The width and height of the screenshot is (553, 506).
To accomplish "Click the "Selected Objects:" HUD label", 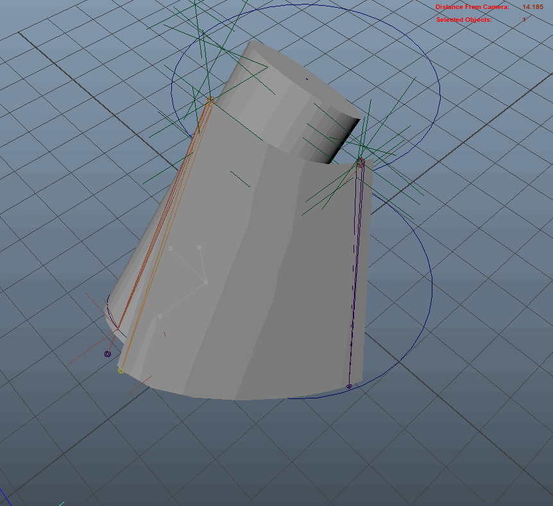I will point(464,20).
